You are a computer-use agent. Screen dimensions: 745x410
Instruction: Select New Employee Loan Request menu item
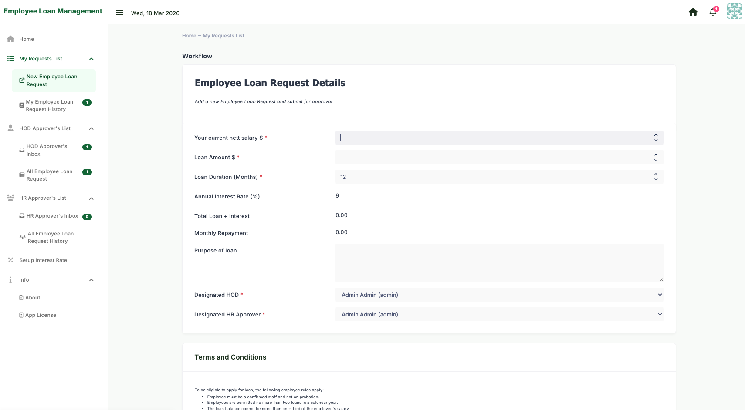(52, 81)
